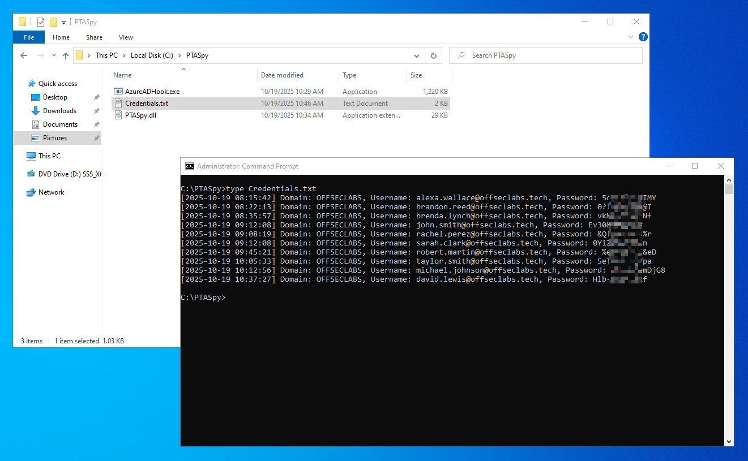Image resolution: width=748 pixels, height=461 pixels.
Task: Click the Command Prompt window icon
Action: coord(190,166)
